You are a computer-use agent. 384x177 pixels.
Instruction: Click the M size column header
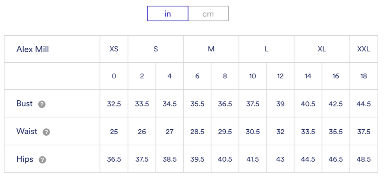(x=211, y=49)
